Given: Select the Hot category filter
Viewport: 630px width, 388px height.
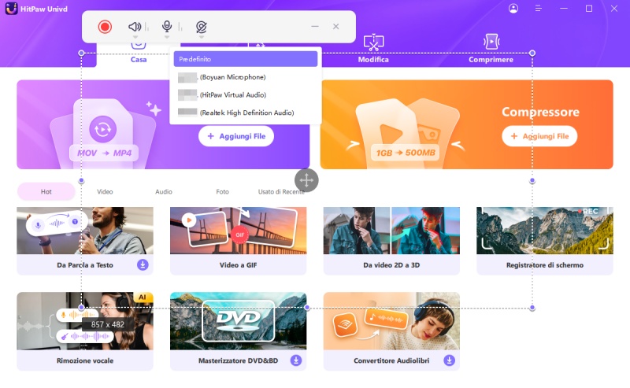Looking at the screenshot, I should point(46,191).
